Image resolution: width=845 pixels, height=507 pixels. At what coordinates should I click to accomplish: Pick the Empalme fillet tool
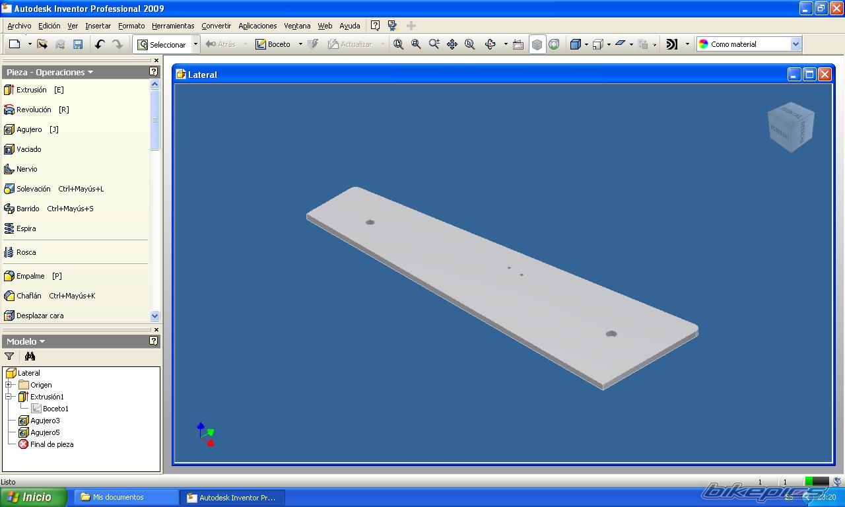coord(32,276)
